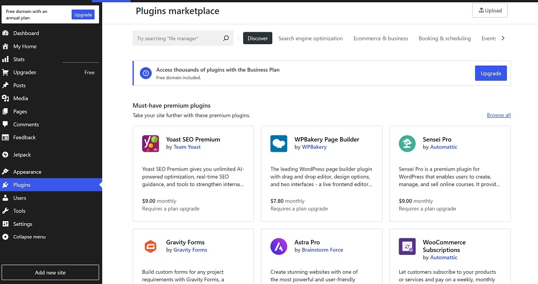Click the Appearance paintbrush icon
The width and height of the screenshot is (538, 284).
pyautogui.click(x=5, y=172)
